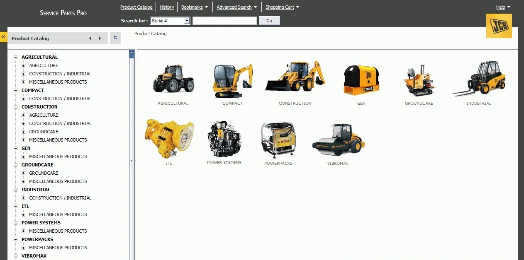524x260 pixels.
Task: Choose the GROUNDCARE machine image
Action: click(x=419, y=80)
